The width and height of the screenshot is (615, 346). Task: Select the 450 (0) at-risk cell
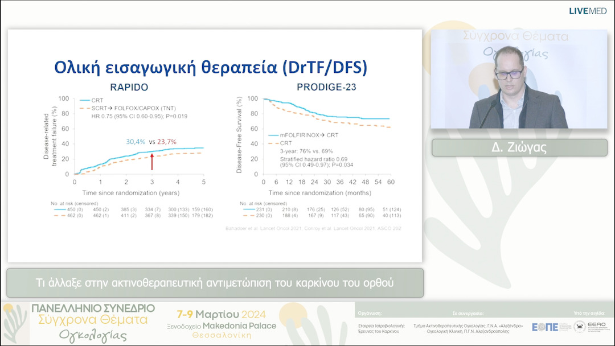pos(75,209)
